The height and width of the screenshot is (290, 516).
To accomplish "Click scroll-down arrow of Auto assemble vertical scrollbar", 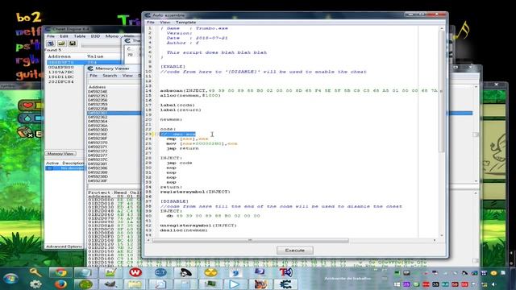I will click(442, 235).
